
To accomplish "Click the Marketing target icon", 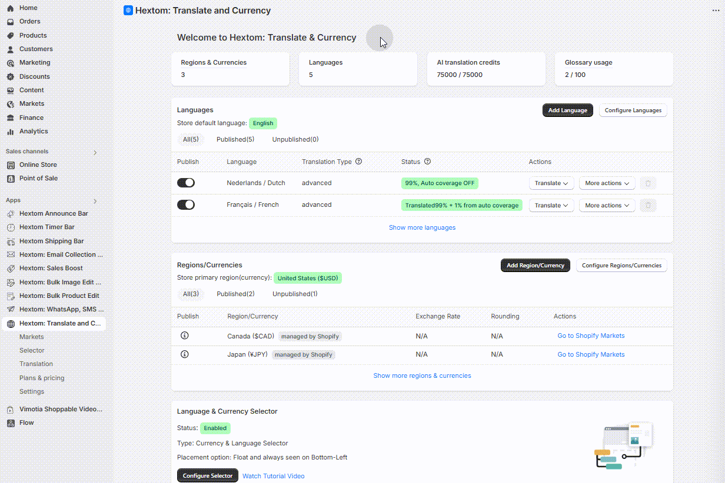I will [10, 63].
